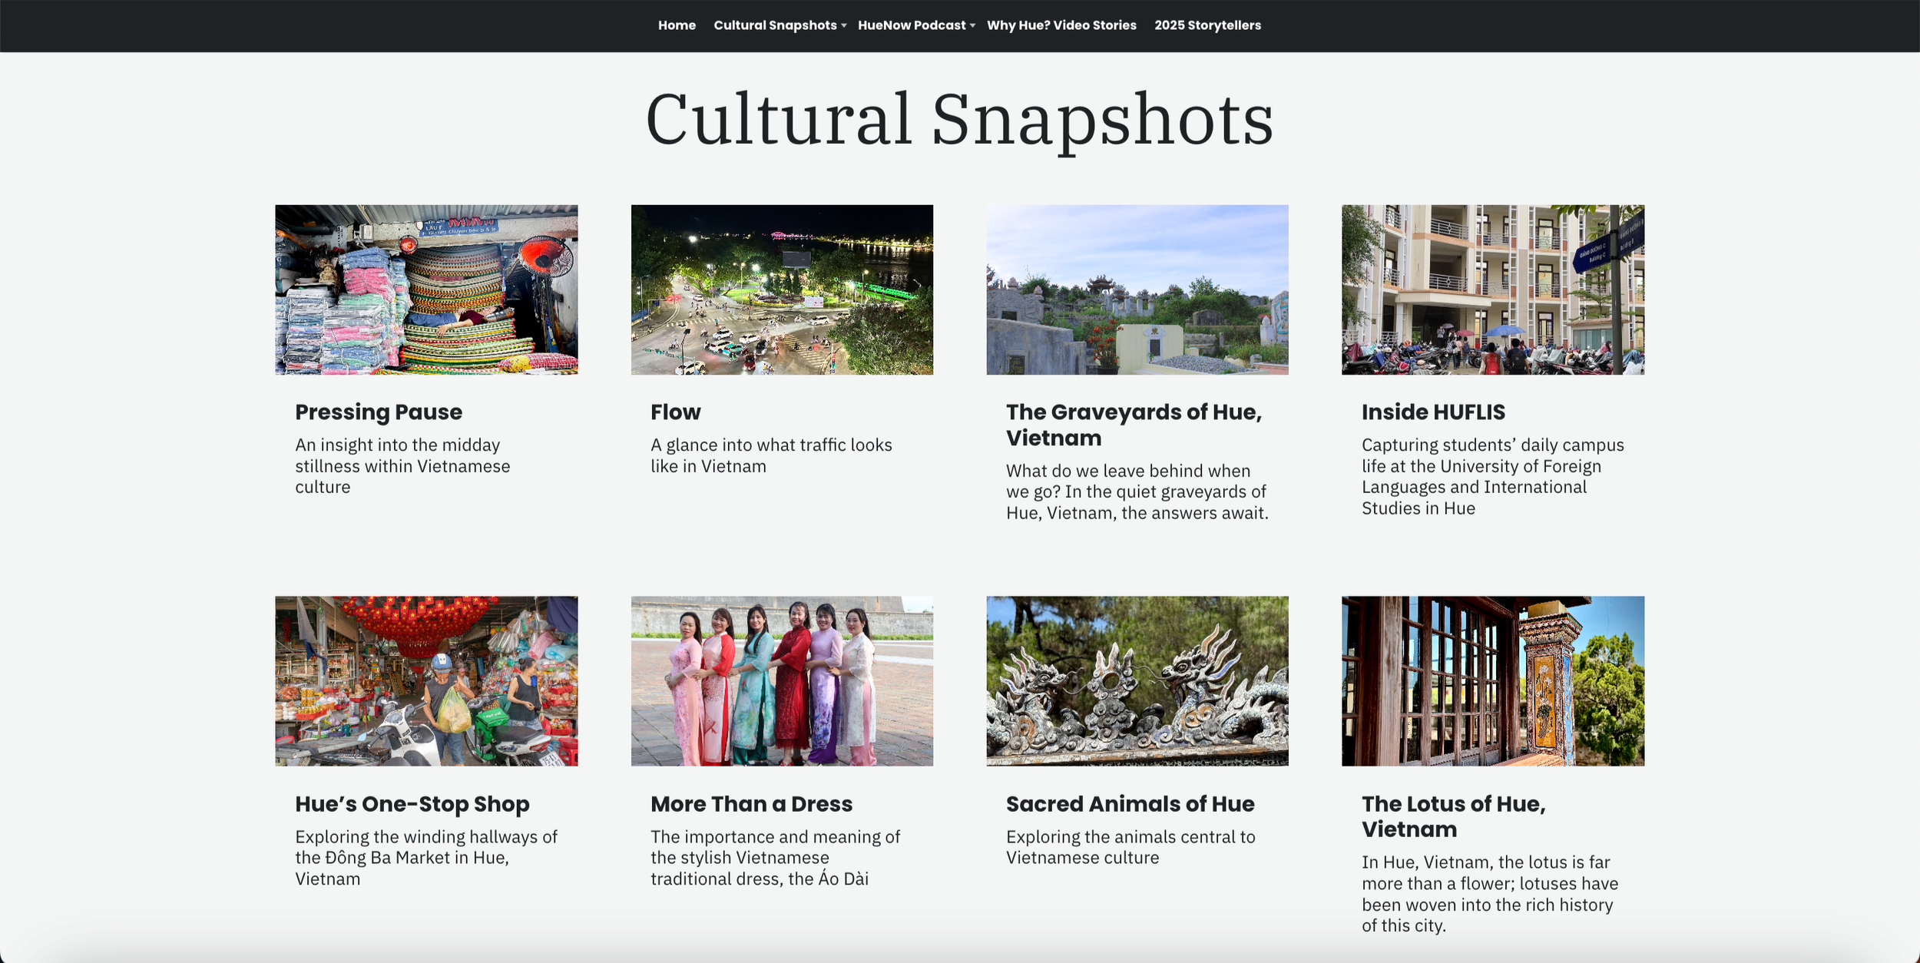Open the dragon sculpture thumbnail
1920x963 pixels.
(1137, 680)
